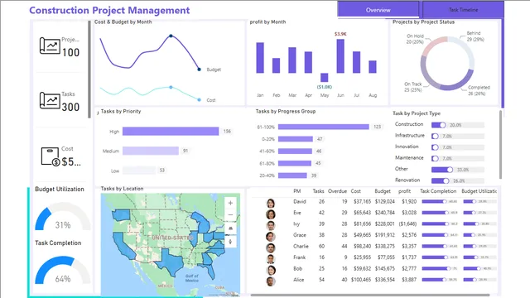Screen dimensions: 530x298
Task: Select the 61-80% progress group bar
Action: (295, 163)
